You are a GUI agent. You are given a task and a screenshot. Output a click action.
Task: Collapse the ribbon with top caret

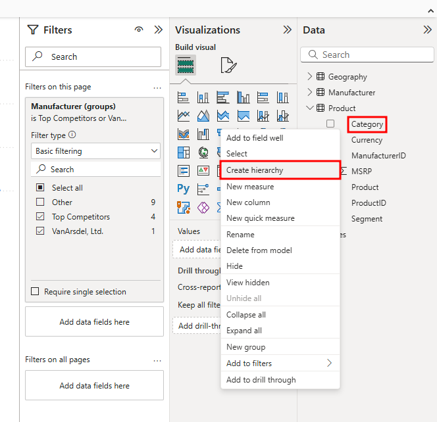tap(430, 11)
